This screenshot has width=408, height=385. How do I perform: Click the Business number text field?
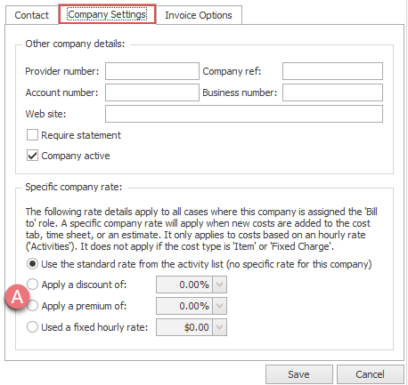click(332, 92)
